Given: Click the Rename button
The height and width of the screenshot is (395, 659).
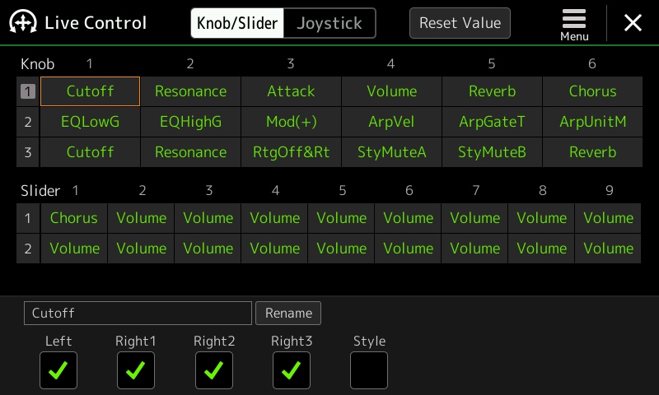Looking at the screenshot, I should [288, 314].
